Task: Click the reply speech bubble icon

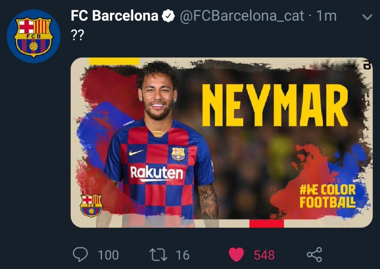Action: (80, 255)
